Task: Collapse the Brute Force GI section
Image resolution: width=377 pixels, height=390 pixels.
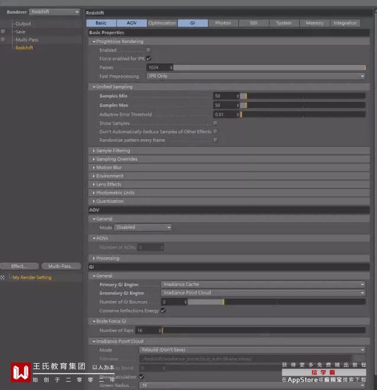Action: pos(229,321)
